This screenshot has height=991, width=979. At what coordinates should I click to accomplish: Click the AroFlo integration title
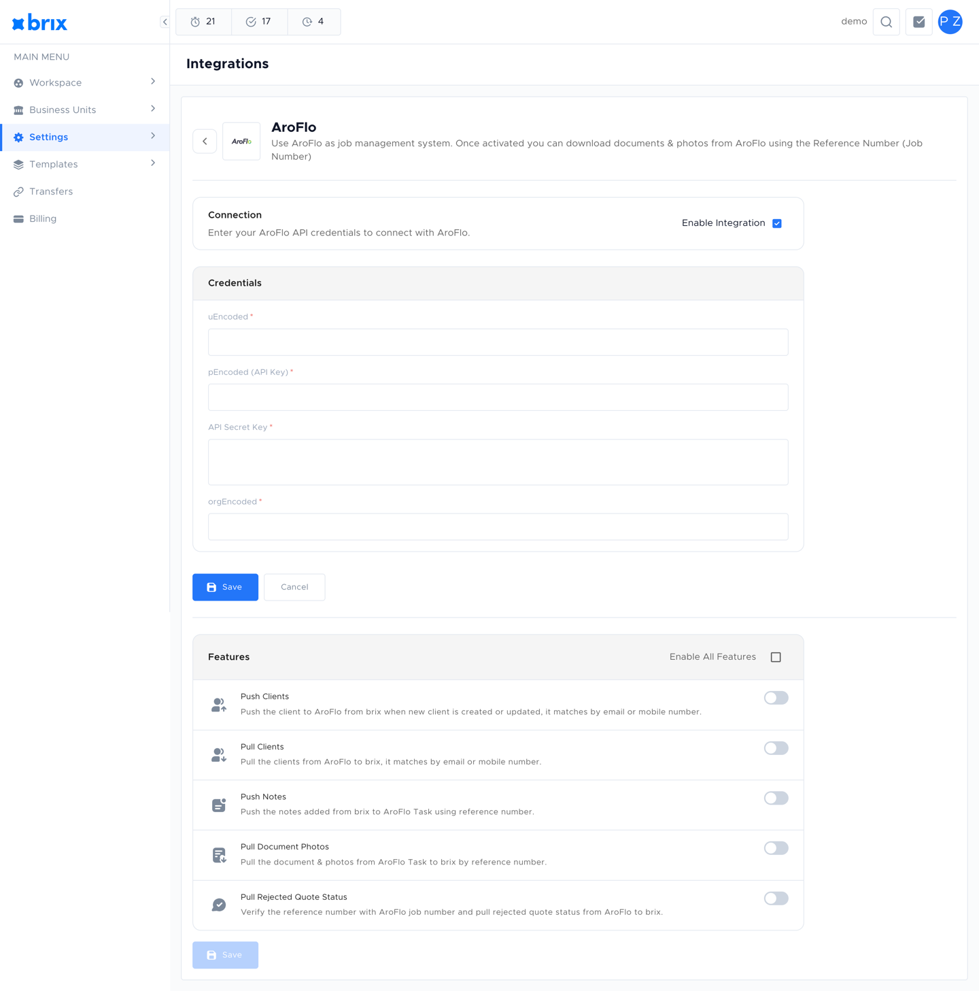(294, 127)
